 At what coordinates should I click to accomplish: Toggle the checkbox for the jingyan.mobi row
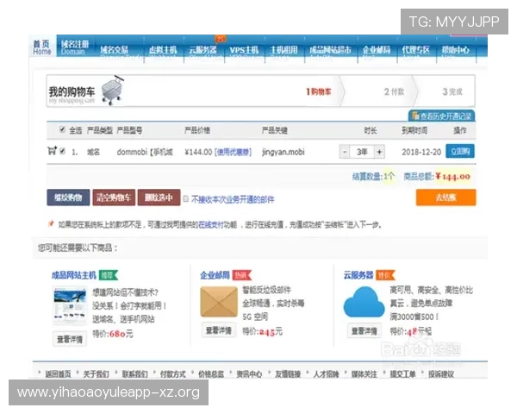(x=62, y=151)
